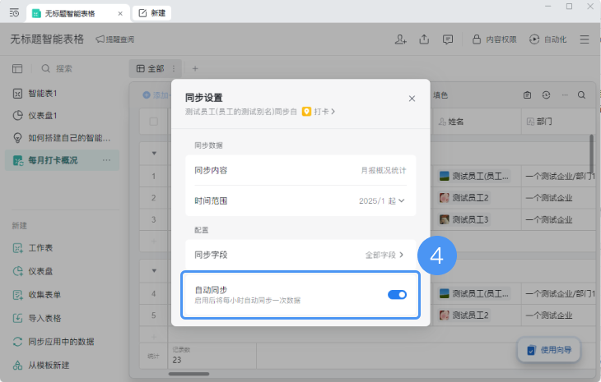Open the comments icon in header
The height and width of the screenshot is (382, 601).
pos(447,39)
